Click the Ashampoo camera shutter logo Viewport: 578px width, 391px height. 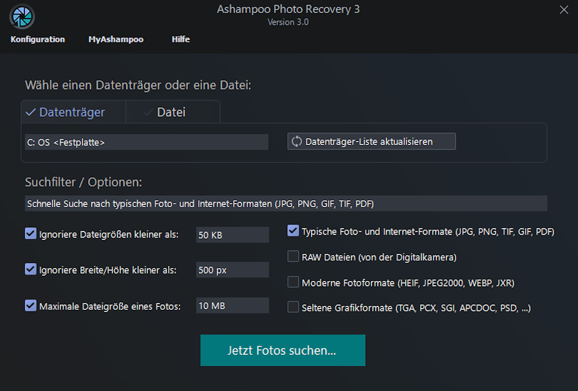[x=22, y=16]
